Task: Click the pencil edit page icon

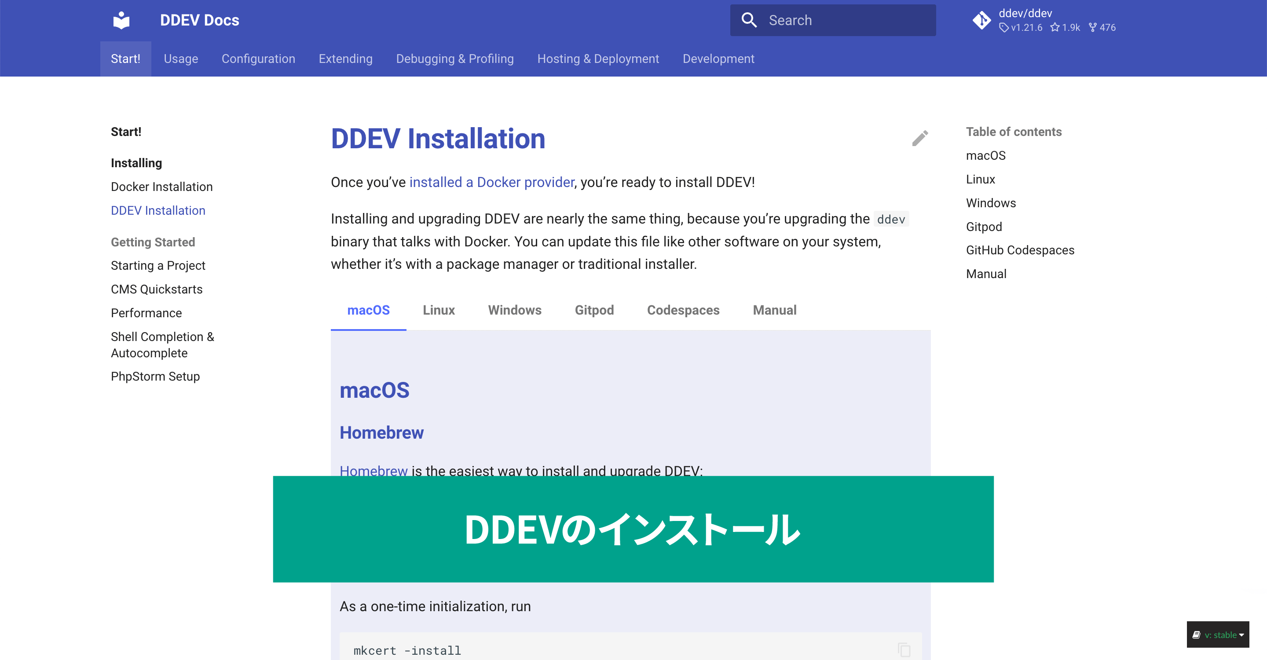Action: [x=920, y=138]
